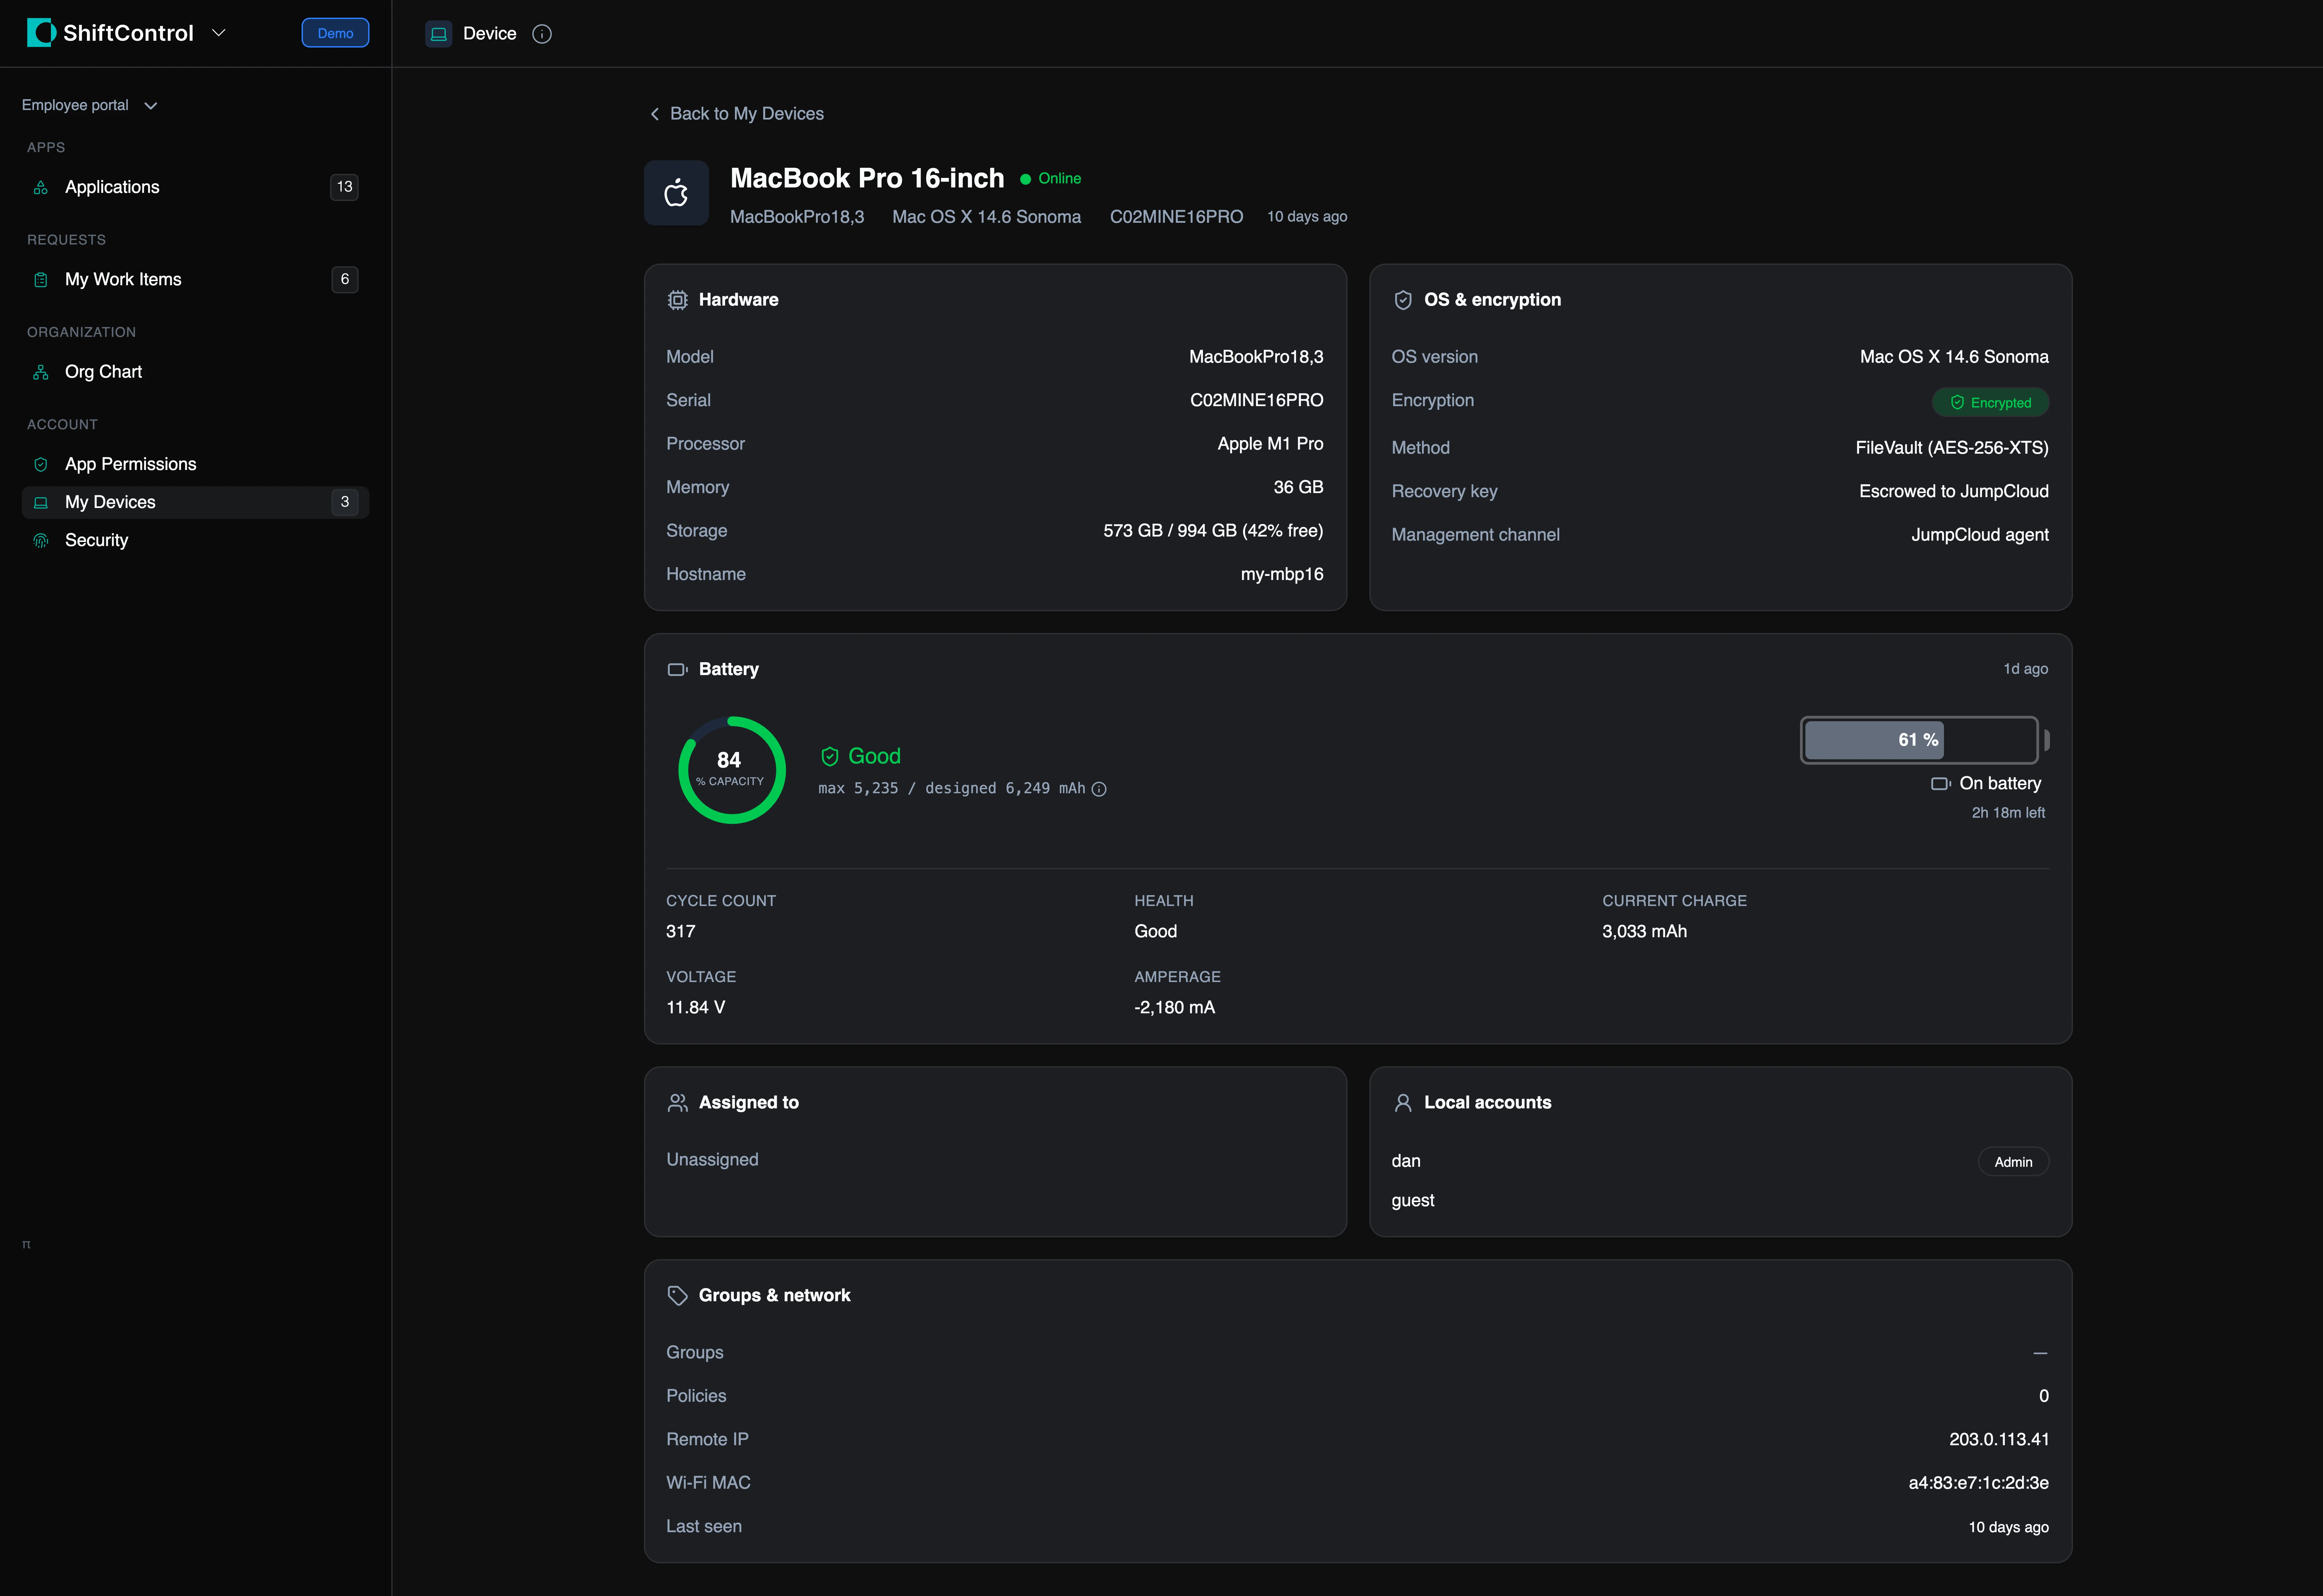The image size is (2323, 1596).
Task: Click the Org Chart hierarchy icon
Action: [41, 372]
